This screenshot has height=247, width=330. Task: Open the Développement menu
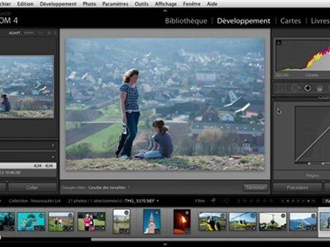point(58,3)
